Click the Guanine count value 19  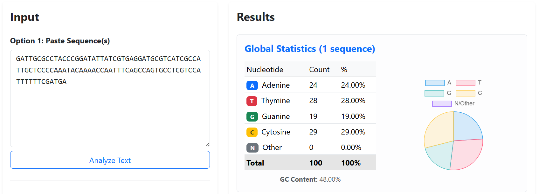313,116
